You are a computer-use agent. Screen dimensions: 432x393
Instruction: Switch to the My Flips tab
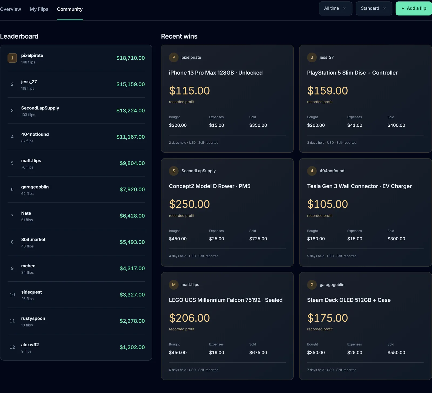[x=39, y=9]
